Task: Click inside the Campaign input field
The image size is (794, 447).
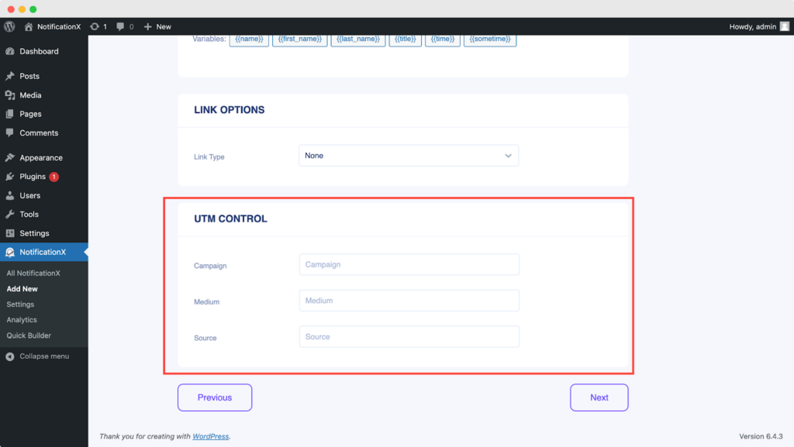Action: 409,264
